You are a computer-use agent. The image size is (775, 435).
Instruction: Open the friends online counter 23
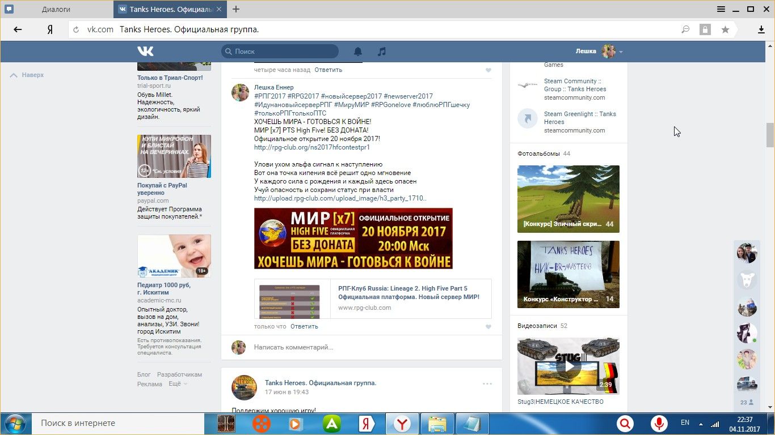coord(747,403)
